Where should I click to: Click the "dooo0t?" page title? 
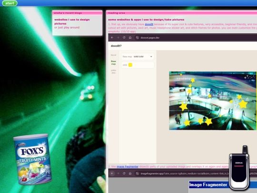116,46
